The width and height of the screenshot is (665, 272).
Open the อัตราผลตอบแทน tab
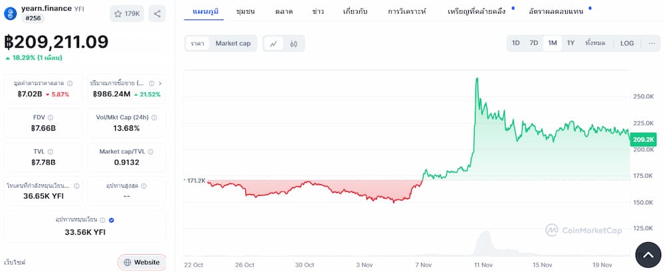[556, 11]
